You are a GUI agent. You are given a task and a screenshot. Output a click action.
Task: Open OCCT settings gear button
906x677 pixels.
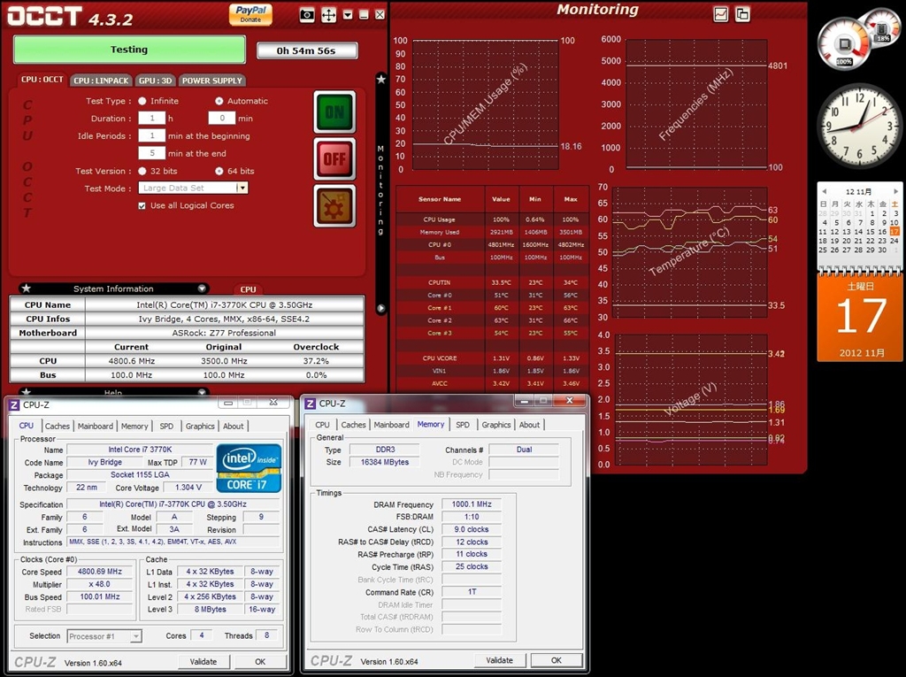(x=334, y=206)
